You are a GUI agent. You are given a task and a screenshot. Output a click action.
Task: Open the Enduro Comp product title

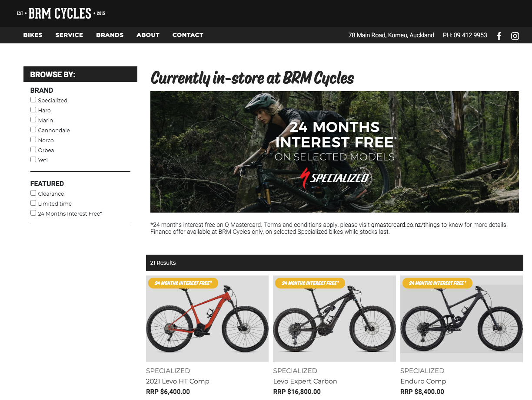423,381
